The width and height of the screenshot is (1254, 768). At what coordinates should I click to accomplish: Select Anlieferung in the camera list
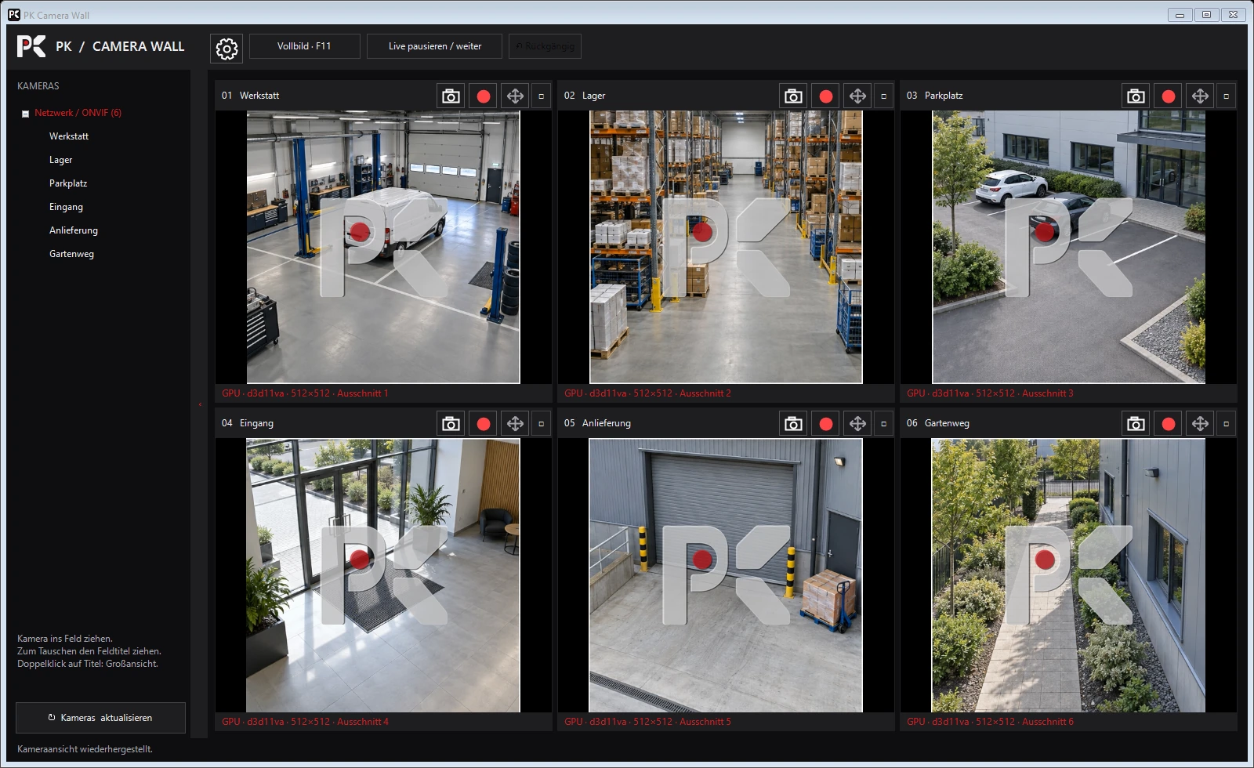(74, 230)
